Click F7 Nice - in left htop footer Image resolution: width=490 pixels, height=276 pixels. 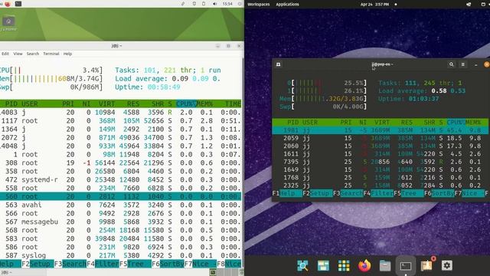point(201,264)
